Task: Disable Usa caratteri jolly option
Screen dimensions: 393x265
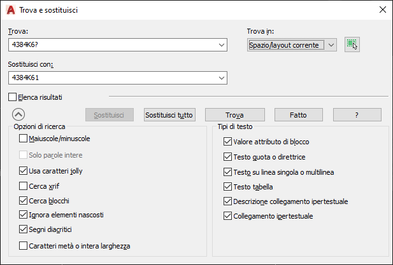Action: pos(24,170)
